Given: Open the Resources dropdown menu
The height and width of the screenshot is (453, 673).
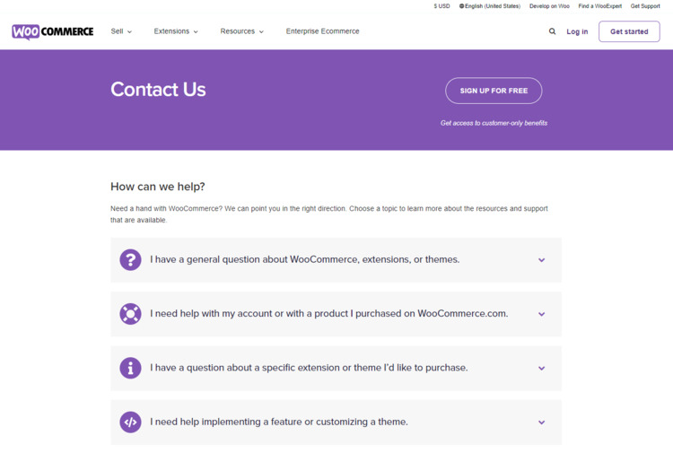Looking at the screenshot, I should (x=241, y=31).
